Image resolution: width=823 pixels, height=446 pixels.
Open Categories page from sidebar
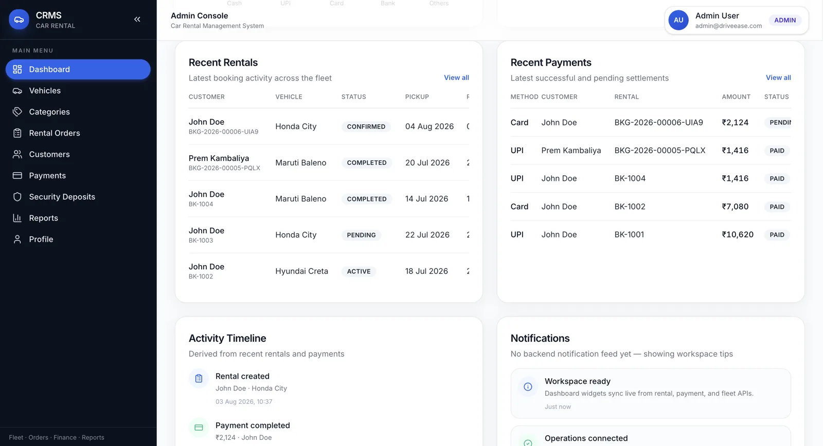coord(78,112)
